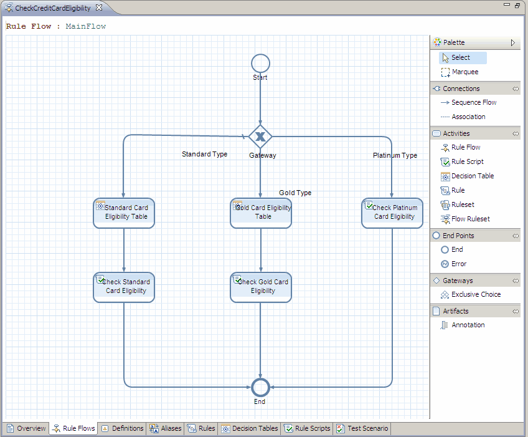
Task: Pick the Error end point tool
Action: [x=458, y=264]
